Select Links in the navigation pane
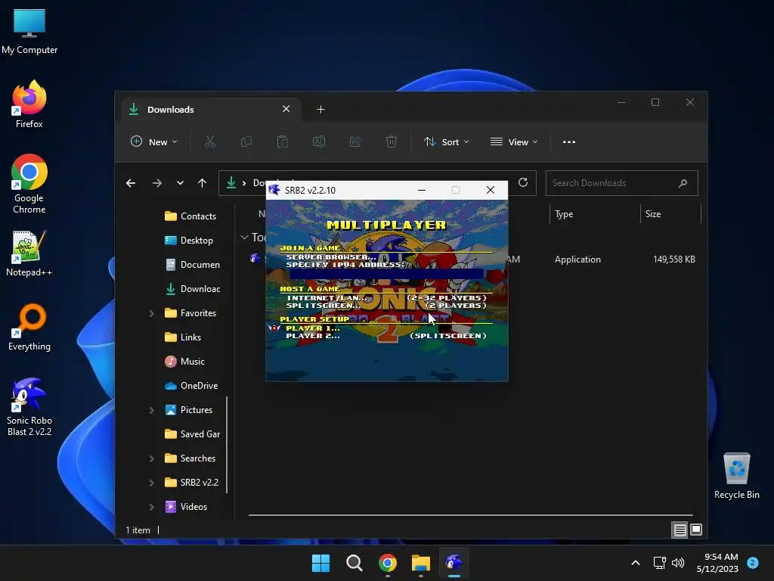 pos(183,337)
